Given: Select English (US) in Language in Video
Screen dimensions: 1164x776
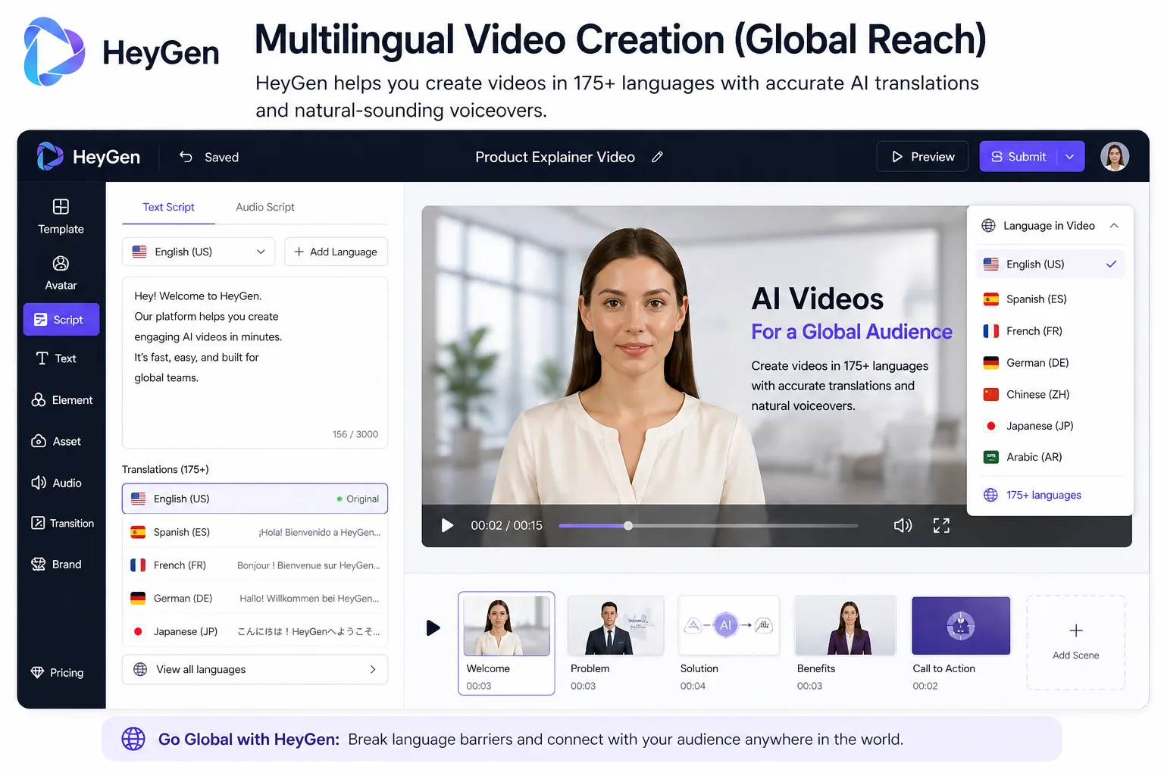Looking at the screenshot, I should (x=1050, y=264).
